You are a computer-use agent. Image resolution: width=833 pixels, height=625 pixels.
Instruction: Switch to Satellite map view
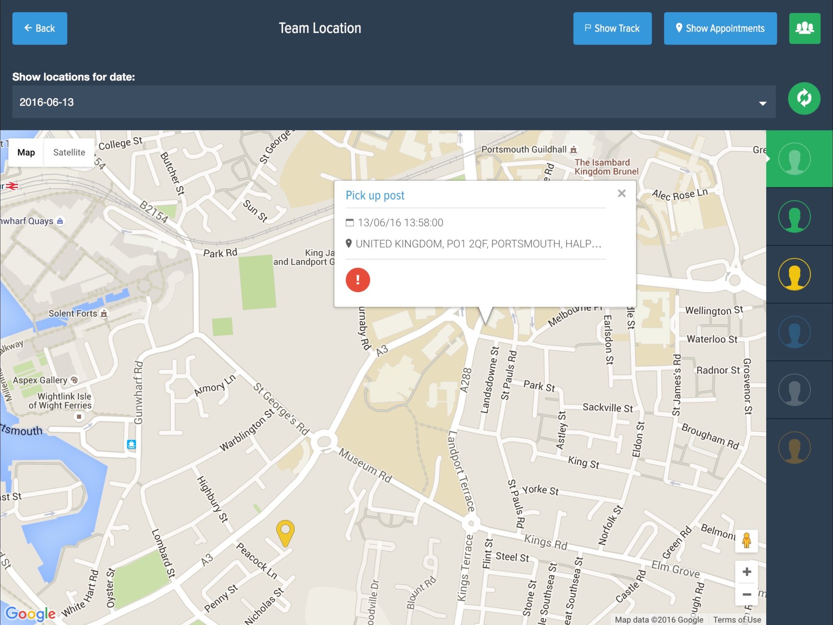pos(68,152)
